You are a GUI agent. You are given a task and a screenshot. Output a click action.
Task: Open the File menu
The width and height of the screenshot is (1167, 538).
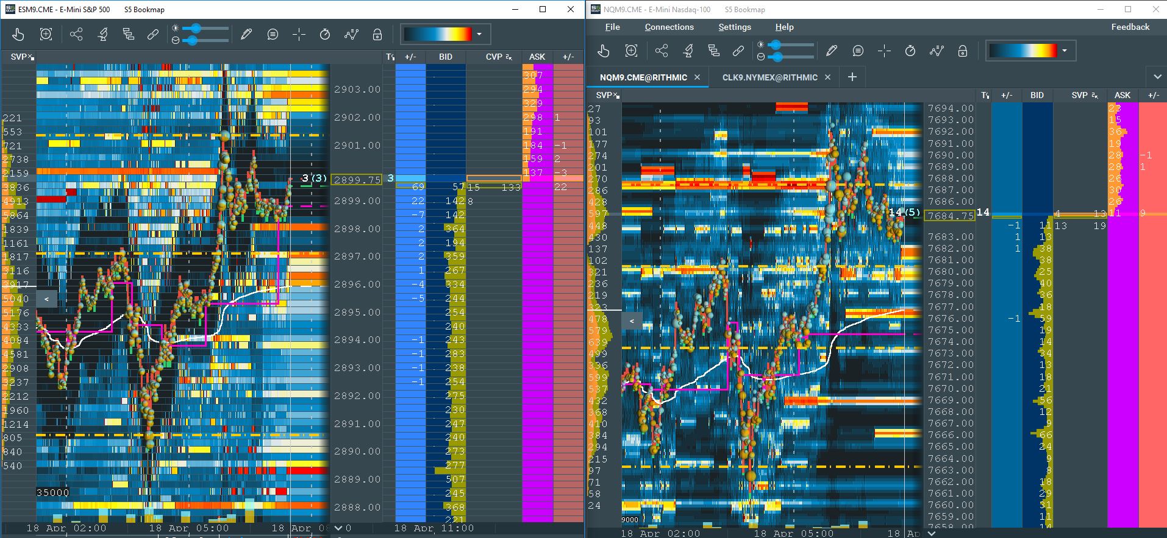613,27
